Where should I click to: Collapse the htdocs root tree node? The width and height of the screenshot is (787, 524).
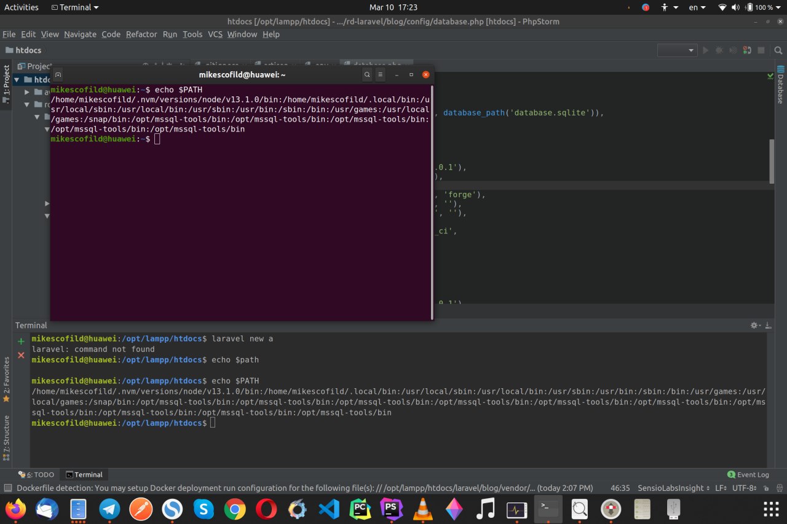coord(17,79)
